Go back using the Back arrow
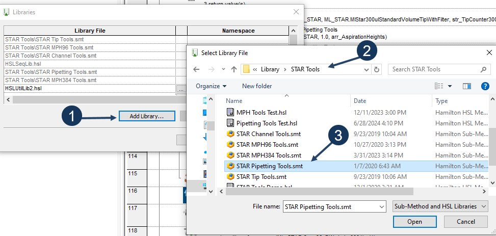The width and height of the screenshot is (496, 236). [x=196, y=69]
